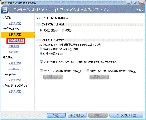Open 全般の設定 under システム
146x120 pixels.
pos(15,23)
